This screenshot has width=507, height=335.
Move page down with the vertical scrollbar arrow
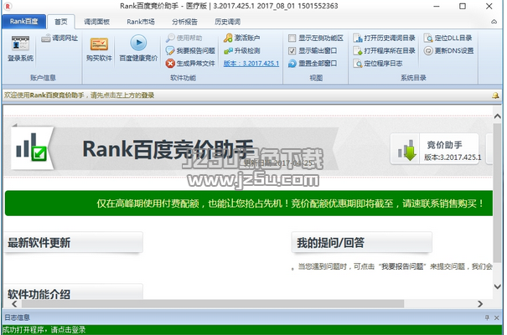coord(497,286)
